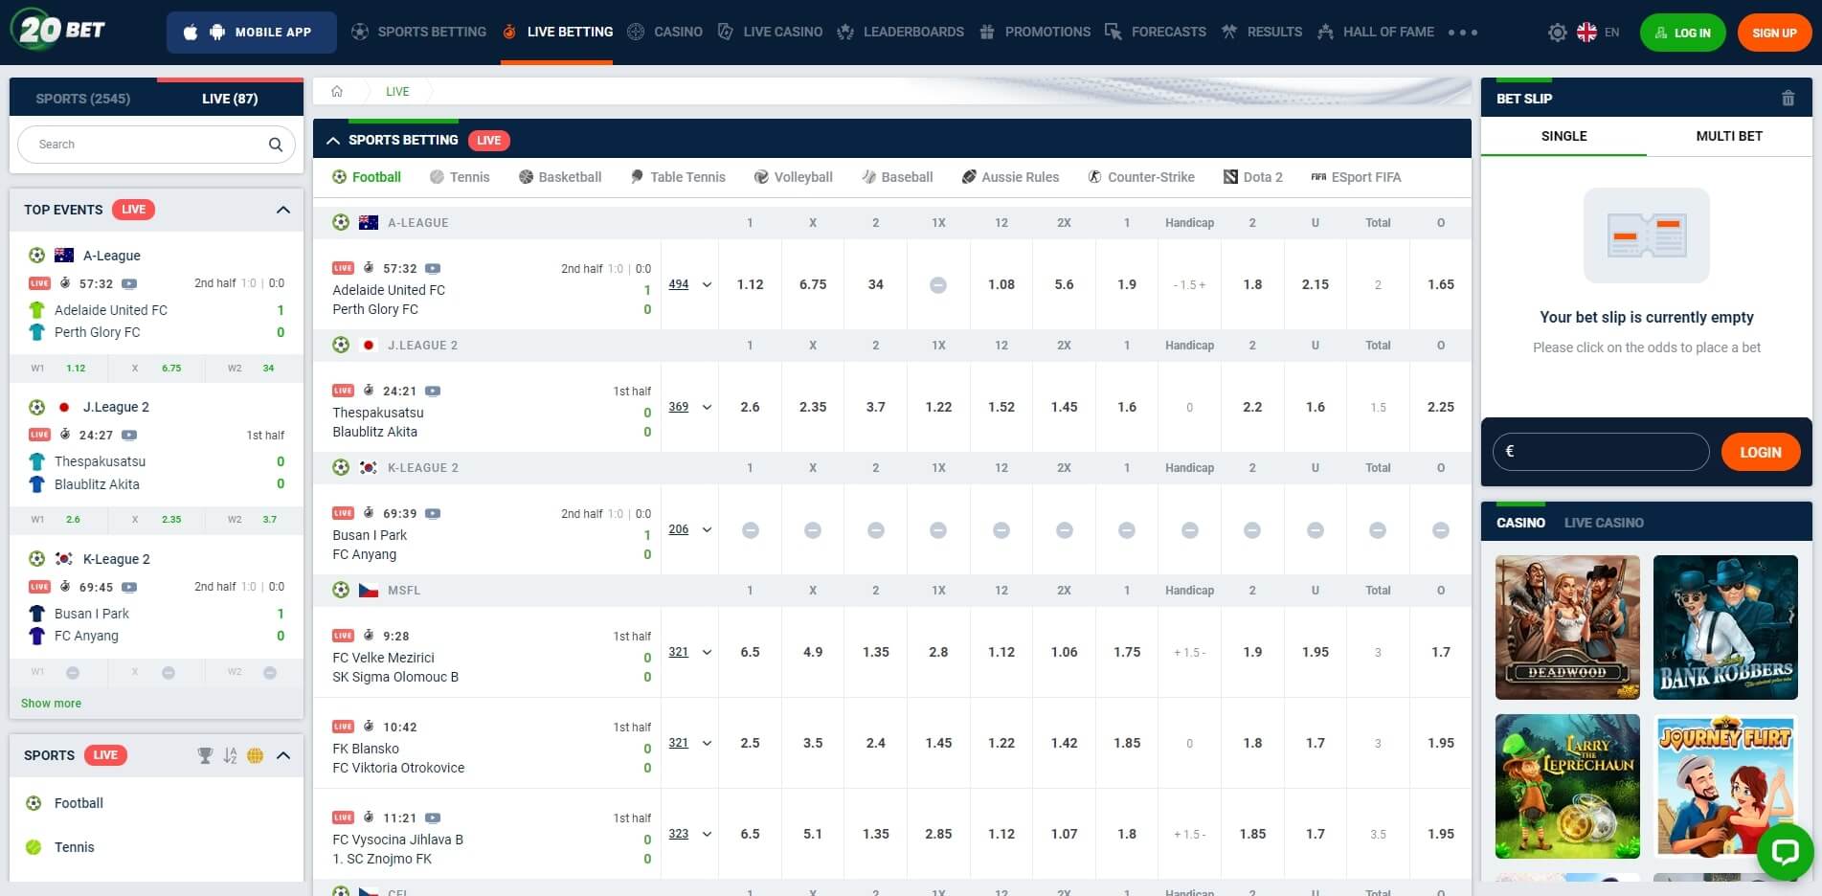Click the trophy icon in Sports panel
Screen dimensions: 1822x896
click(205, 755)
